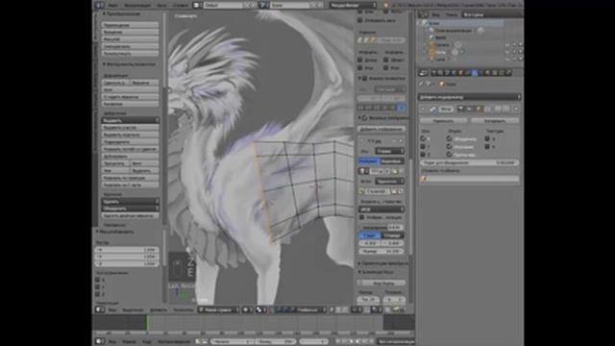Enable the Mirror modifier Z axis checkbox

coord(423,154)
